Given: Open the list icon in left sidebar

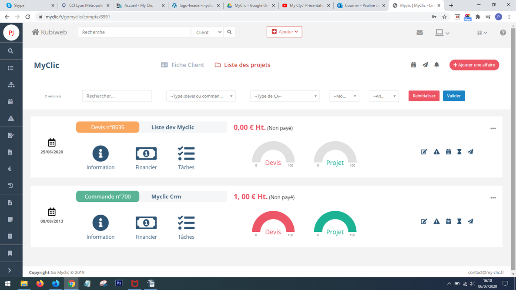Looking at the screenshot, I should pos(11,68).
